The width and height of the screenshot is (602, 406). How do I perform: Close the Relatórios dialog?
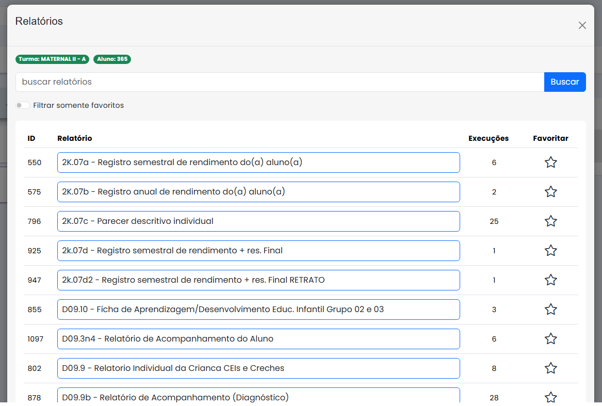582,25
